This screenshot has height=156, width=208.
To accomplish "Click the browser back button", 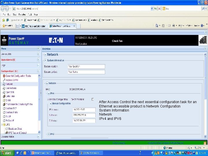I will click(3, 9).
